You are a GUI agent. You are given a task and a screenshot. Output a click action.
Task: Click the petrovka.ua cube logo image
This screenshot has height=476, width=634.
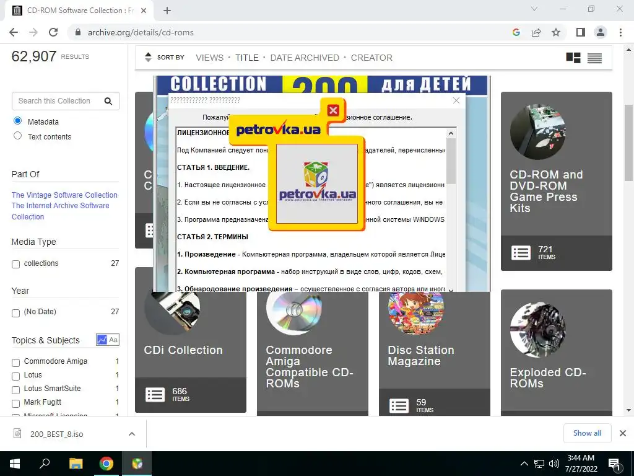pyautogui.click(x=316, y=183)
